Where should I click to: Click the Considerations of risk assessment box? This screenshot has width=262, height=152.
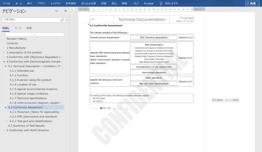tap(154, 67)
